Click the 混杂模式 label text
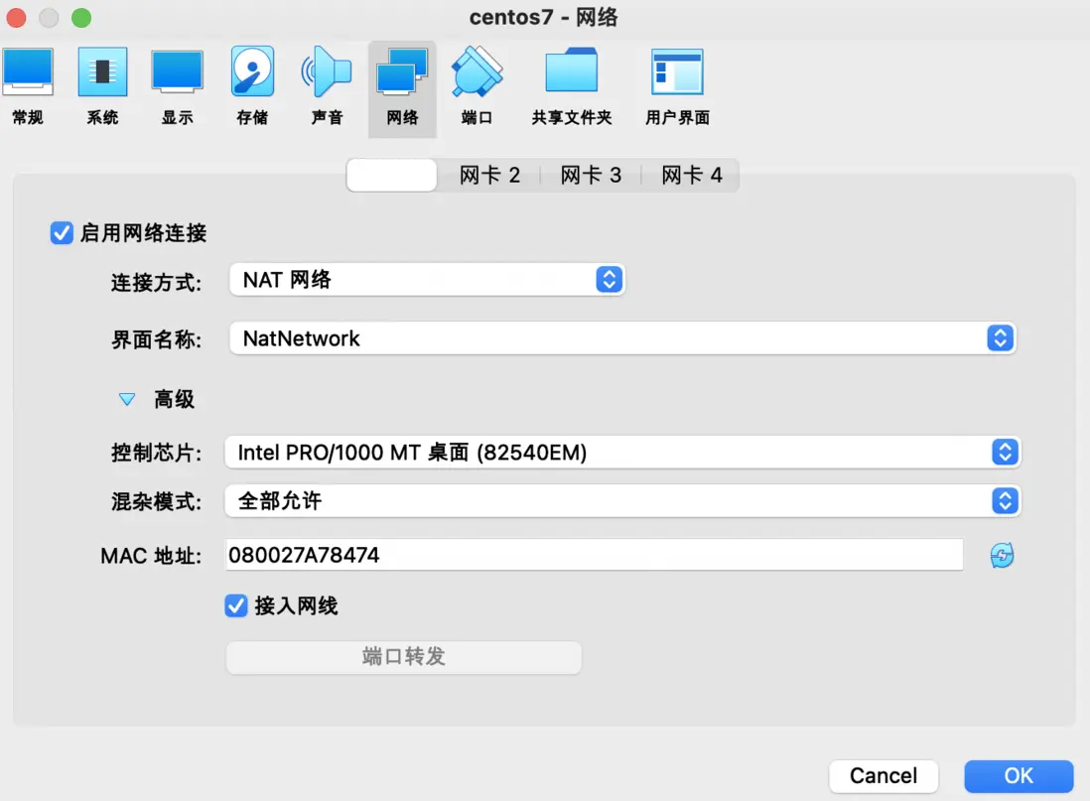1090x801 pixels. (x=156, y=501)
